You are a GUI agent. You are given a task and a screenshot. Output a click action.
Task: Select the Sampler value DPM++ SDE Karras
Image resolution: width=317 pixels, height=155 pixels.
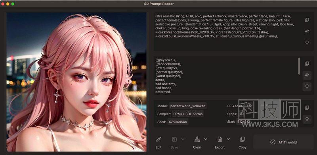pos(188,114)
